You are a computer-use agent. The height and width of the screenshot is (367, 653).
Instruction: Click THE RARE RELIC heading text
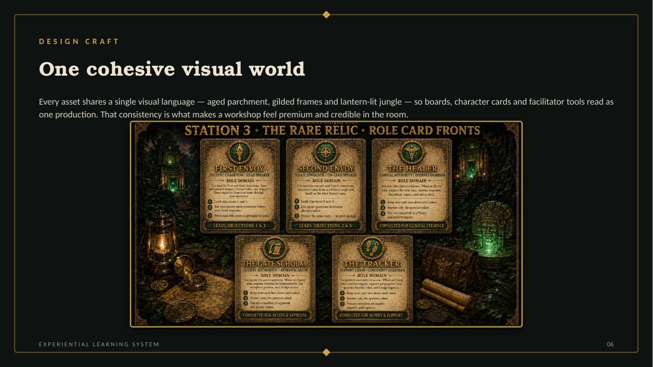click(x=310, y=131)
